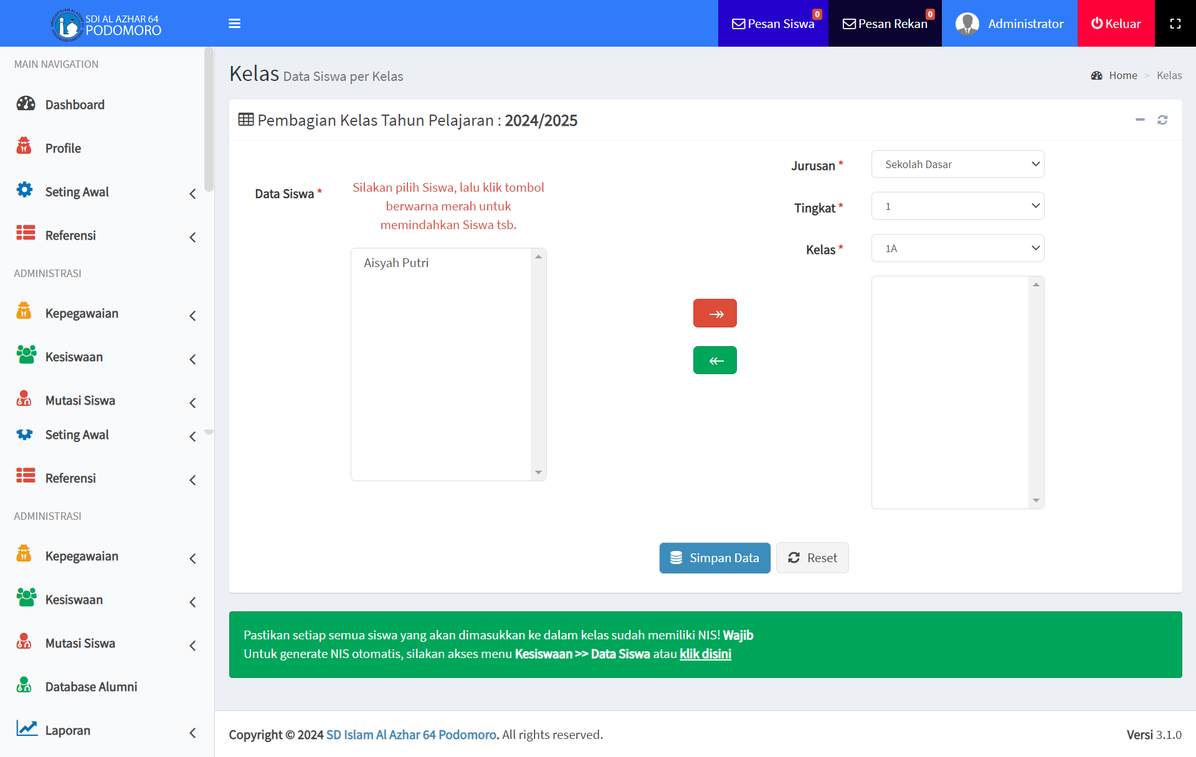This screenshot has width=1196, height=757.
Task: Open Pesan Siswa mail icon
Action: point(739,24)
